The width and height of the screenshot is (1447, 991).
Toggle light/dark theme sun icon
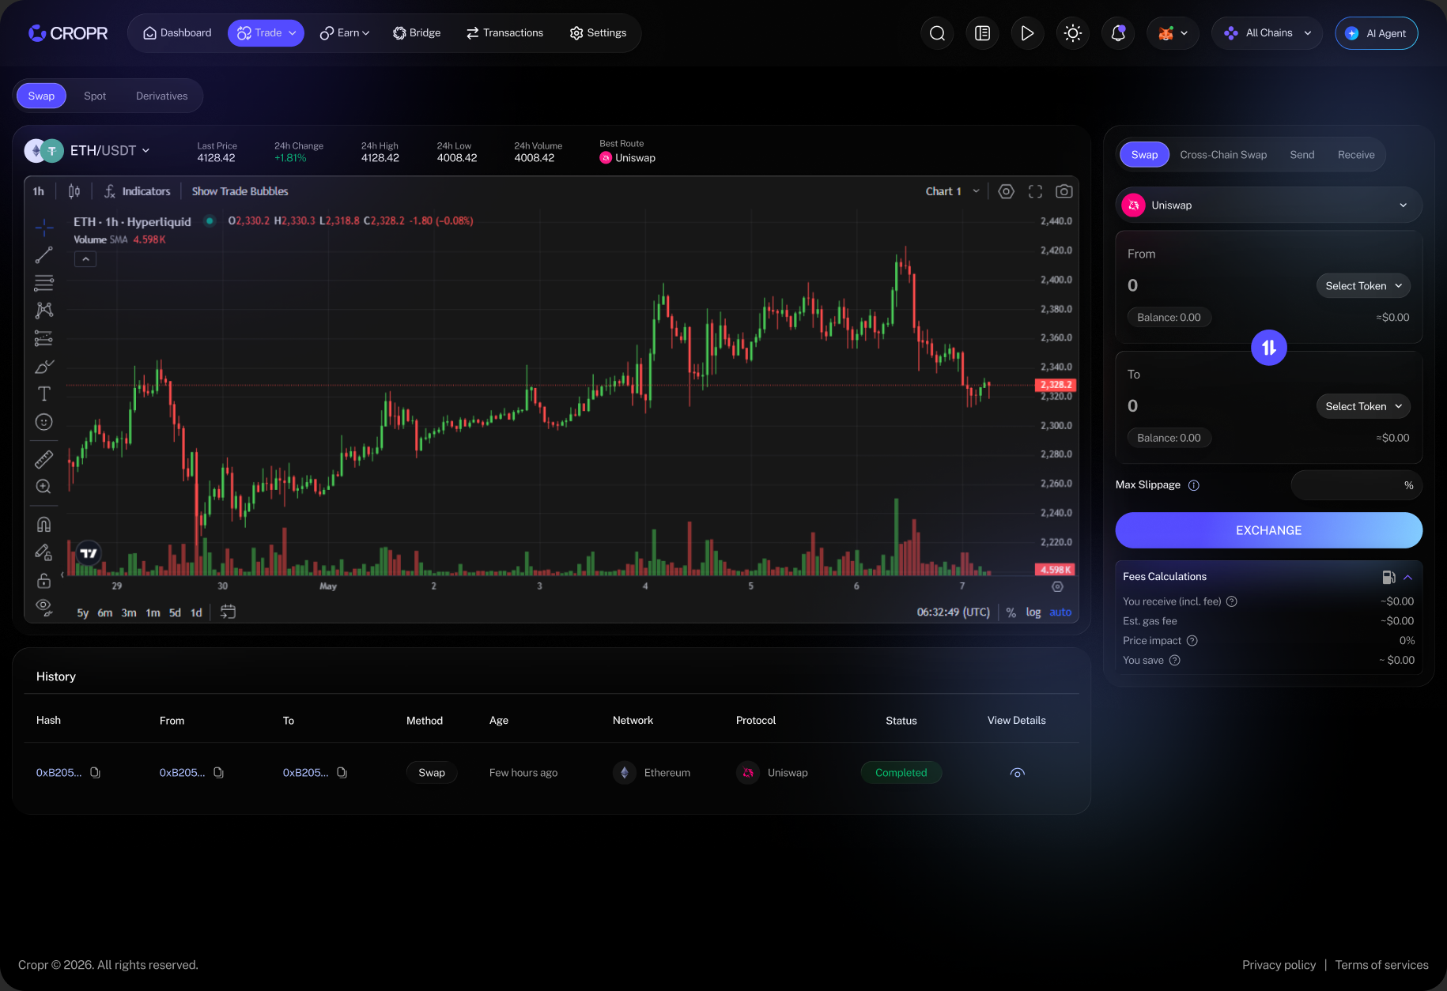[1073, 33]
